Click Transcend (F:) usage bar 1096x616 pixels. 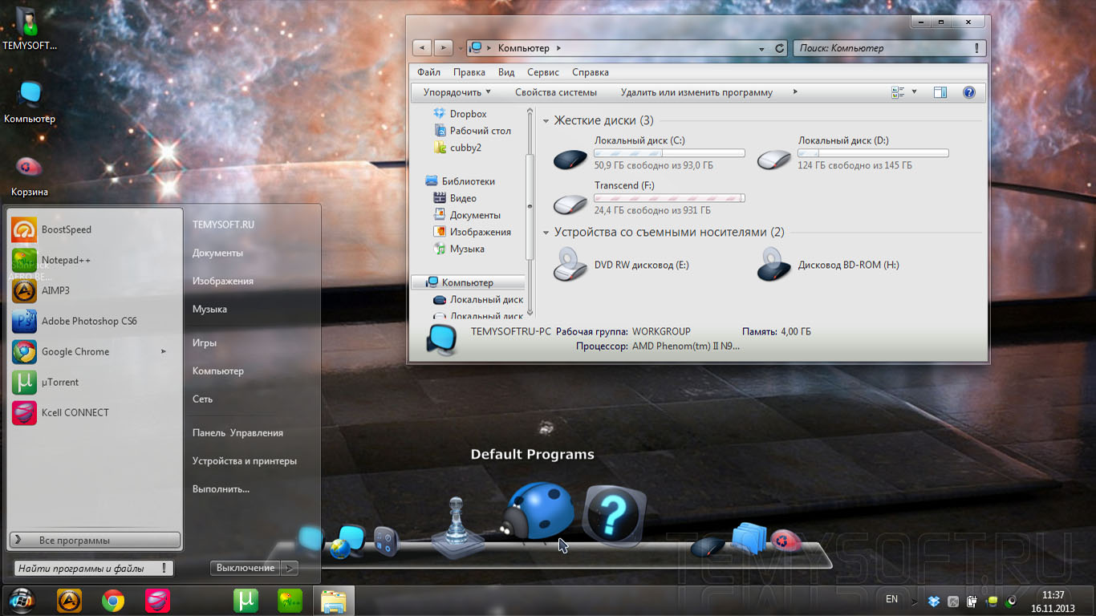[669, 197]
